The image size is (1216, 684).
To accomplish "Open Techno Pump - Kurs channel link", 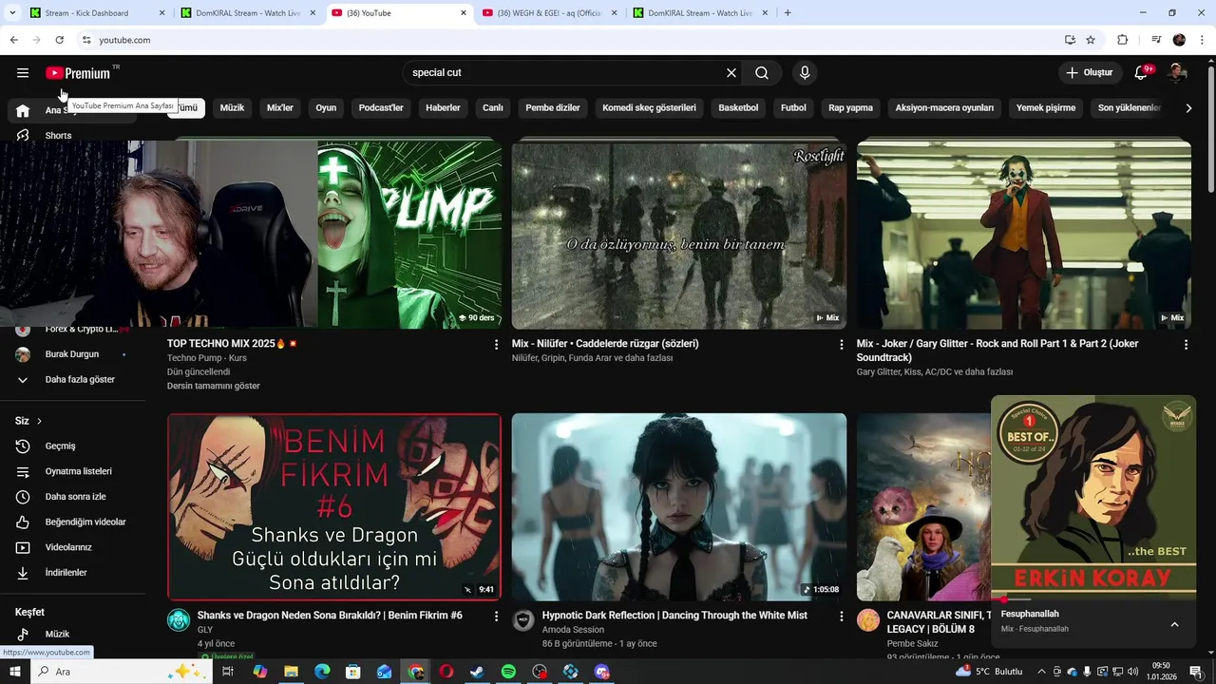I will coord(207,358).
